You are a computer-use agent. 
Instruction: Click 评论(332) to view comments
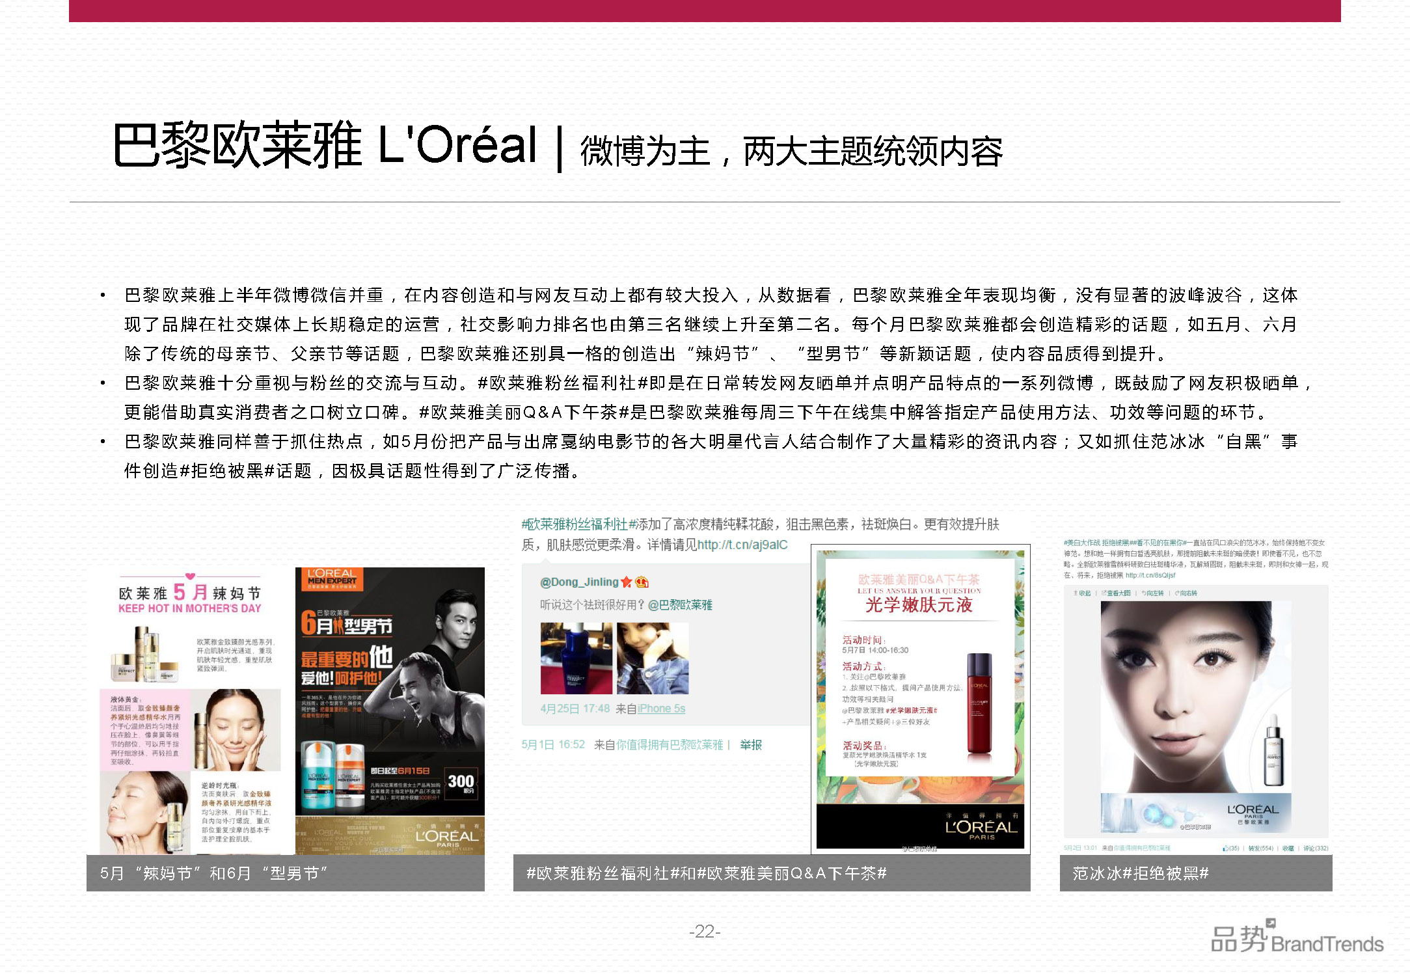(x=1315, y=848)
